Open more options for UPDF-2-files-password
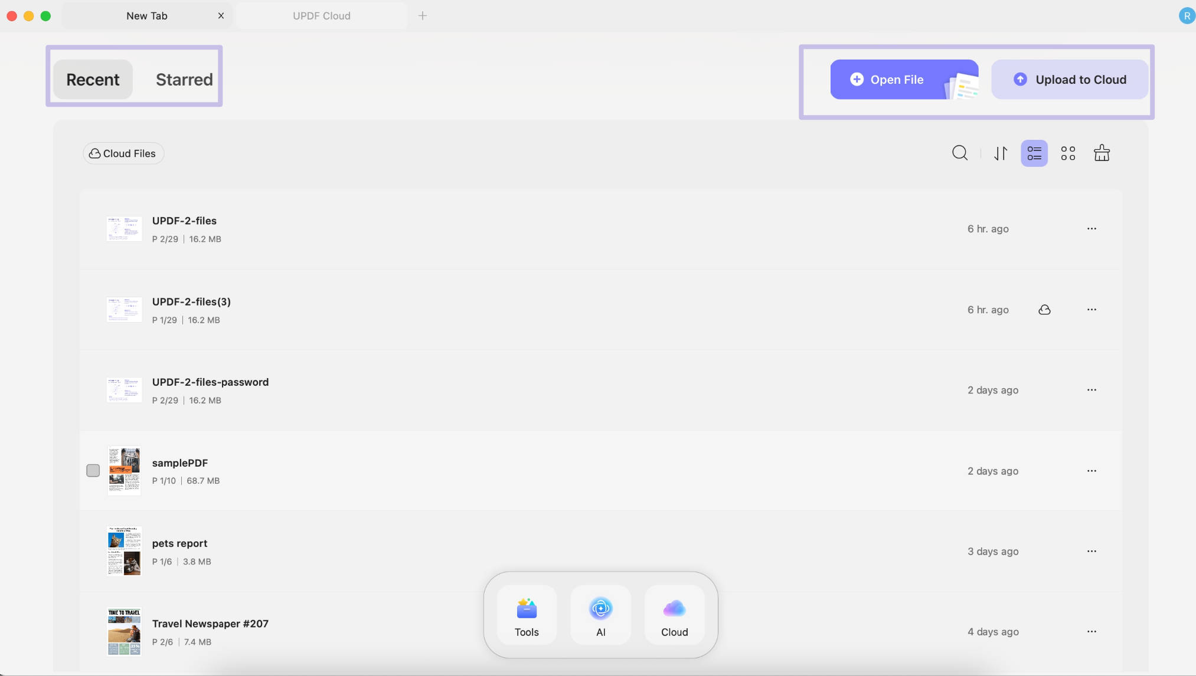 pos(1092,390)
